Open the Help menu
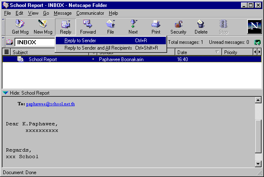 click(x=113, y=13)
